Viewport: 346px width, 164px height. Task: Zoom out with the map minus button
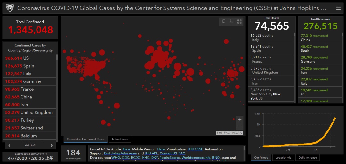tap(240, 126)
